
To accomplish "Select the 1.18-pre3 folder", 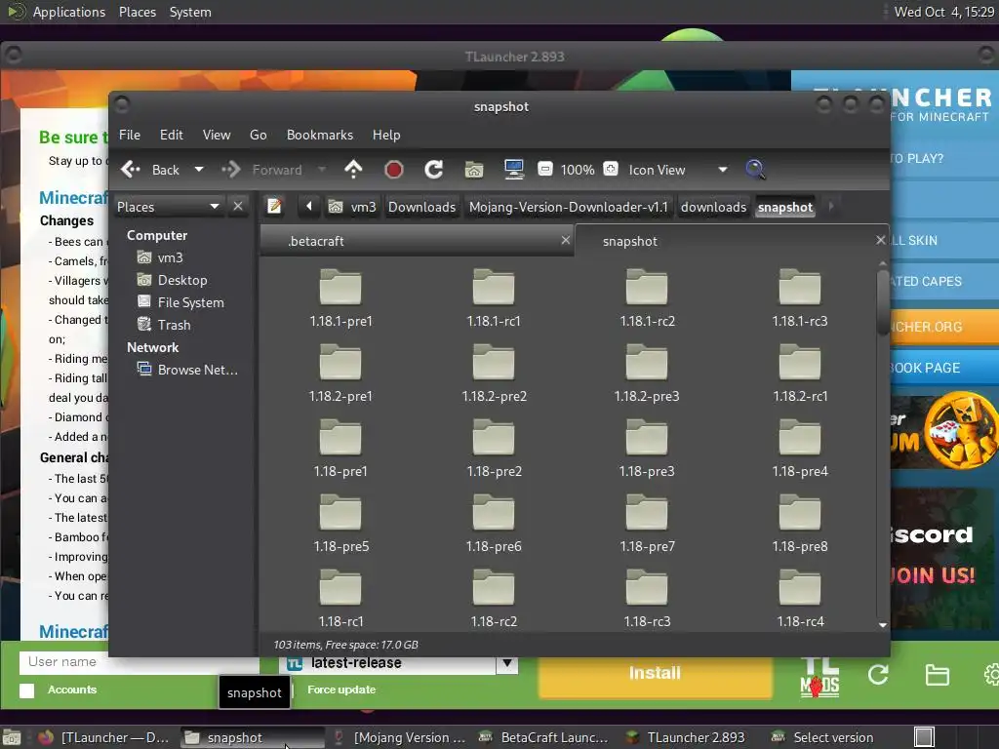I will click(647, 449).
